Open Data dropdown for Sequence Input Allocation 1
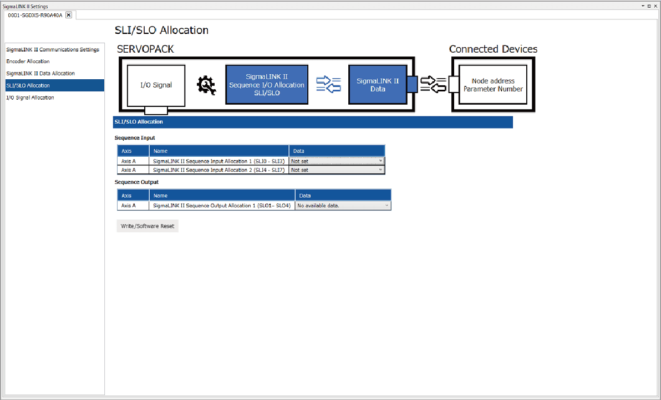The height and width of the screenshot is (400, 661). (380, 161)
